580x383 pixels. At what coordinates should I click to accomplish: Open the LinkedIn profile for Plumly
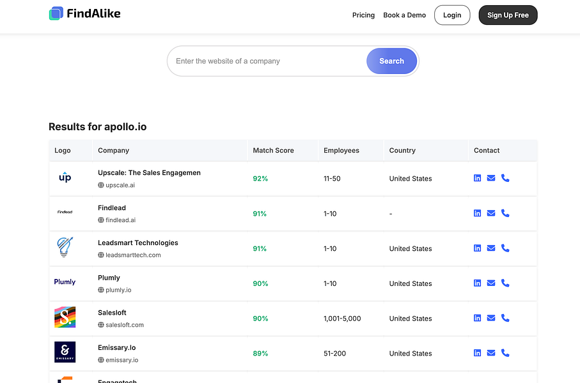477,283
